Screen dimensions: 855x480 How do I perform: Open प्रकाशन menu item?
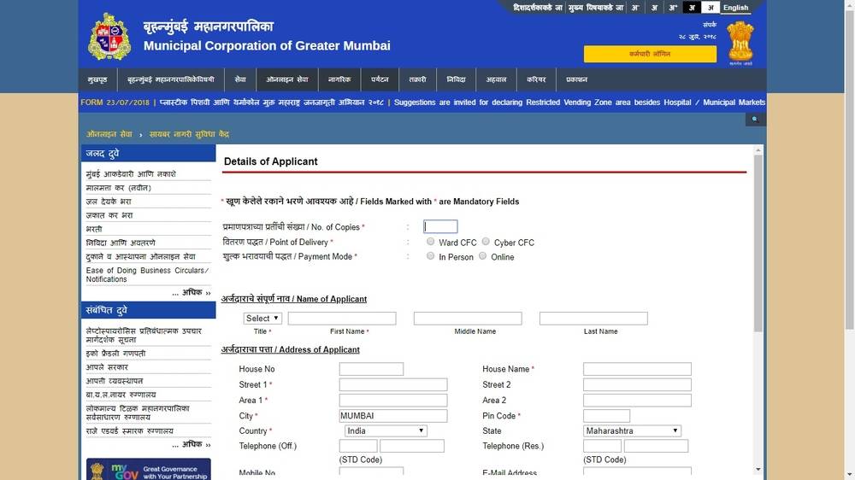point(576,79)
